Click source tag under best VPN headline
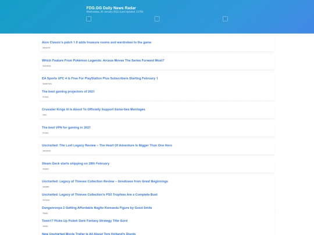 coord(45,133)
